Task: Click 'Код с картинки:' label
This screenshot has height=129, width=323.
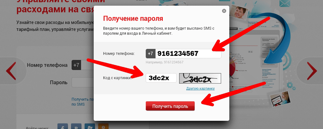Action: point(117,78)
